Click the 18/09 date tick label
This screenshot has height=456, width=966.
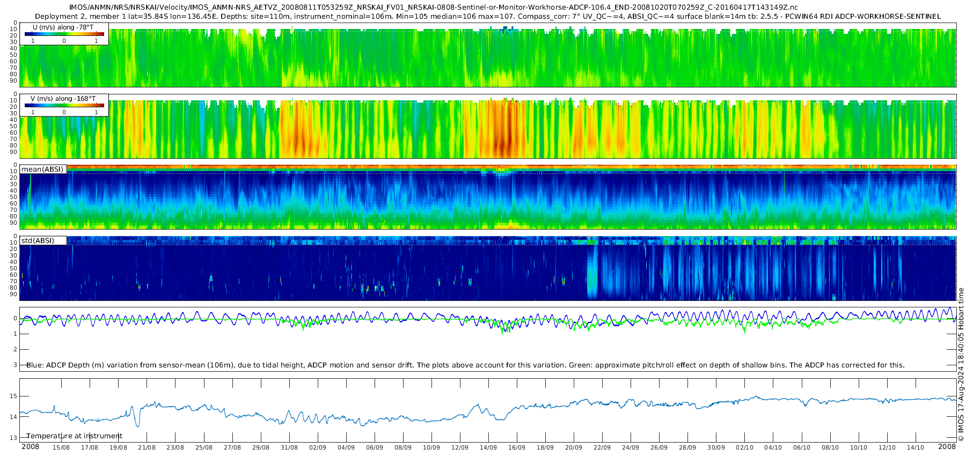pyautogui.click(x=545, y=447)
